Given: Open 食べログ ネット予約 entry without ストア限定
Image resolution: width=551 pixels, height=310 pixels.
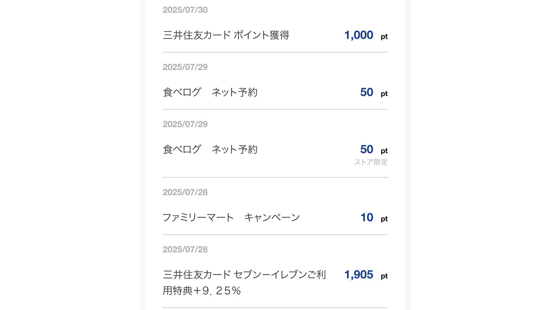Looking at the screenshot, I should tap(210, 92).
